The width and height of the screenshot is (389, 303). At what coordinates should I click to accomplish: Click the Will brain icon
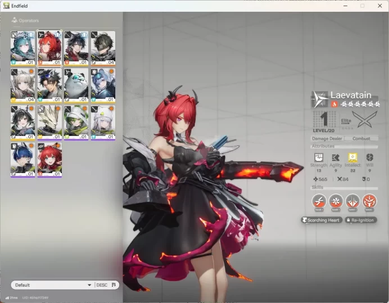click(x=370, y=157)
